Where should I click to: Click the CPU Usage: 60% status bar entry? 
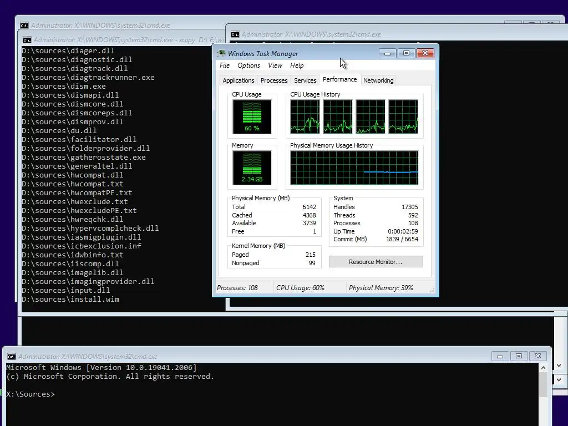point(300,288)
